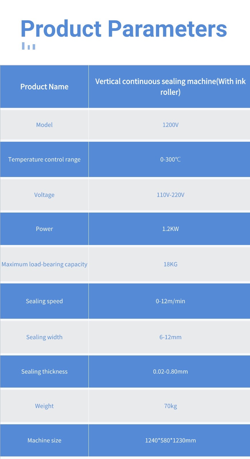Click the 0-12m/min sealing speed value
Image resolution: width=250 pixels, height=459 pixels.
tap(170, 301)
